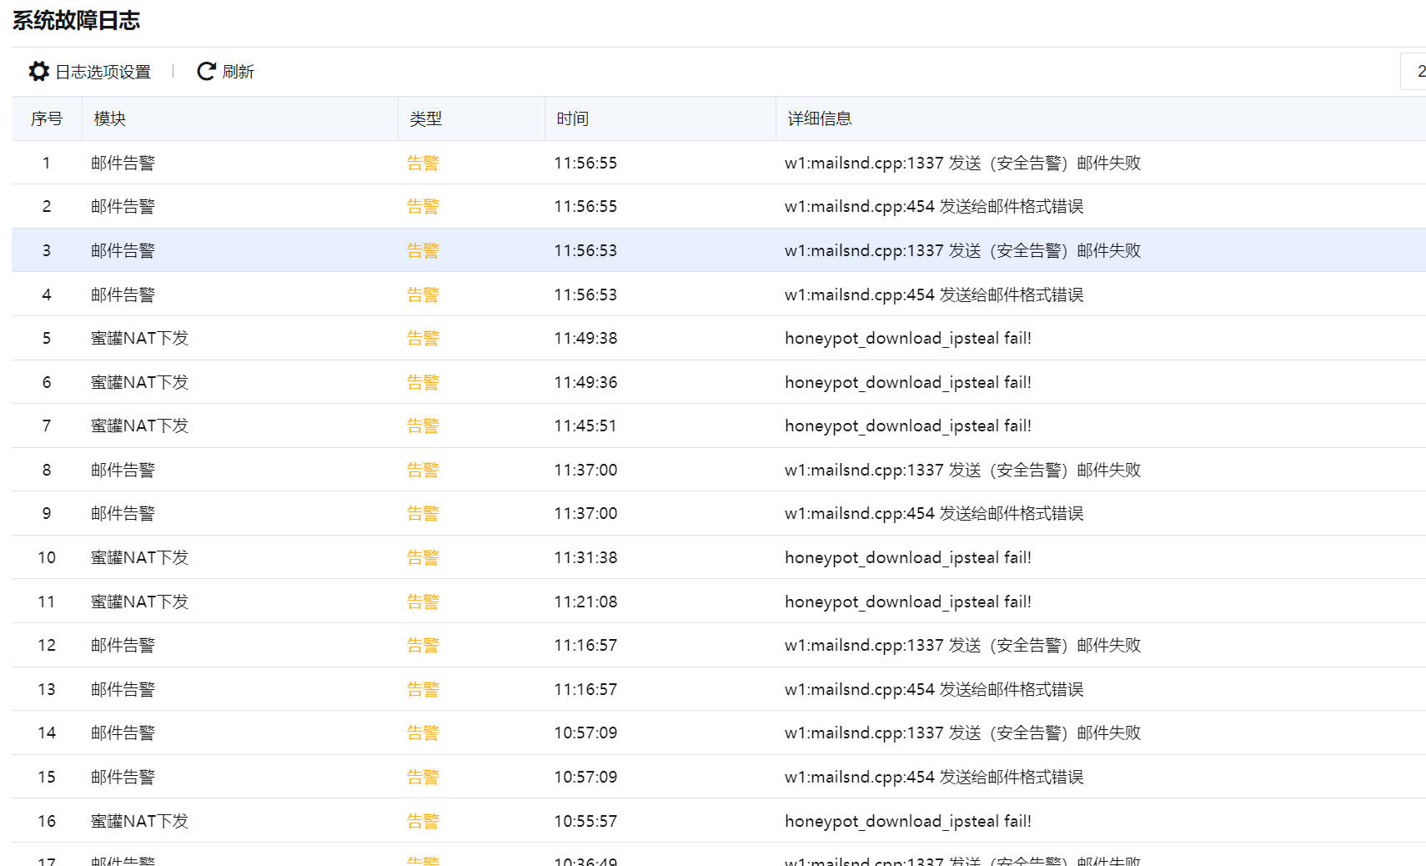Screen dimensions: 1426x866
Task: Click the refresh arrow icon
Action: [206, 72]
